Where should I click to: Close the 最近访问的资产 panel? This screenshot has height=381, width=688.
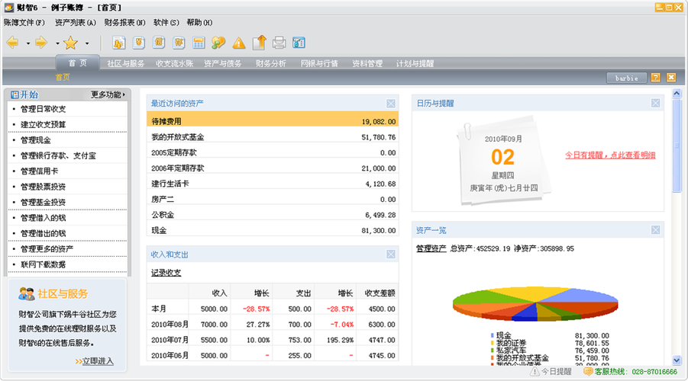pyautogui.click(x=391, y=103)
